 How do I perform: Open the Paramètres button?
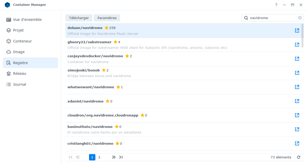point(107,18)
